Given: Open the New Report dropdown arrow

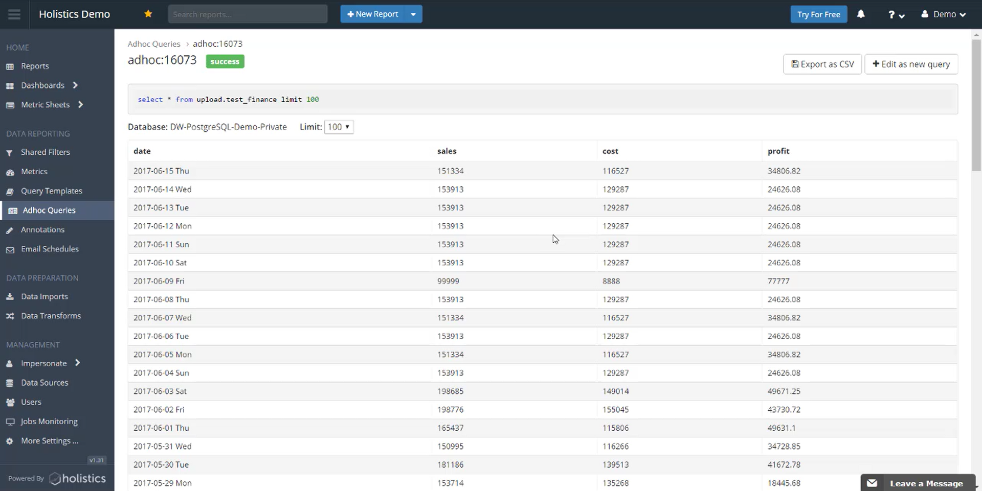Looking at the screenshot, I should click(413, 14).
